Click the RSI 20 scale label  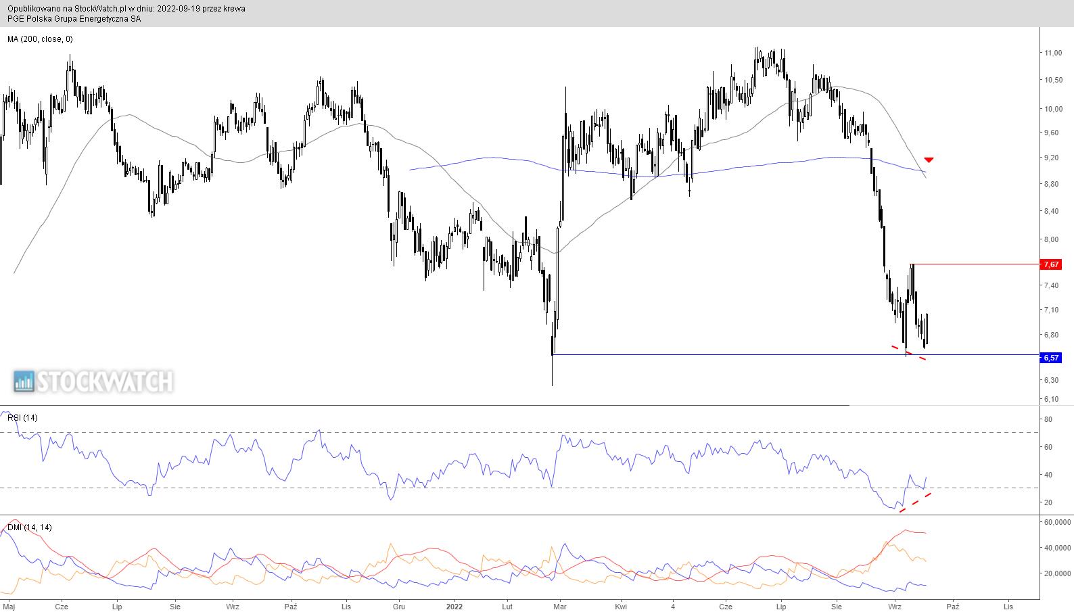click(1048, 503)
